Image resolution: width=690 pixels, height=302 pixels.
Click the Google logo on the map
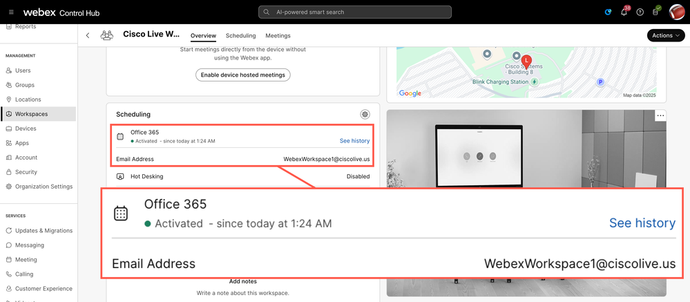pyautogui.click(x=410, y=93)
